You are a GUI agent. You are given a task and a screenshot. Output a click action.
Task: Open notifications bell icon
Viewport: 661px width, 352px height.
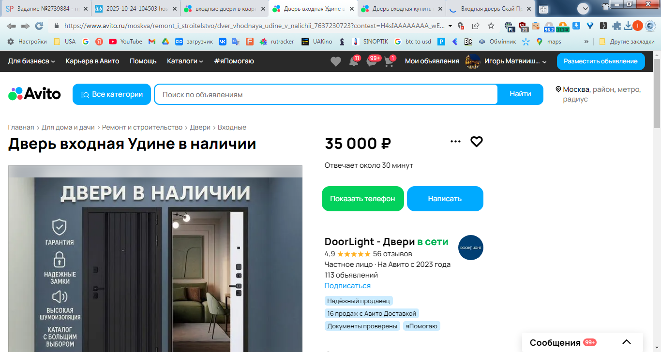click(x=353, y=62)
